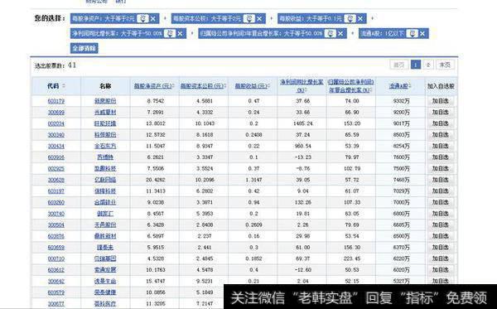Open the 亿联网络 stock name link
This screenshot has width=497, height=309.
105,180
